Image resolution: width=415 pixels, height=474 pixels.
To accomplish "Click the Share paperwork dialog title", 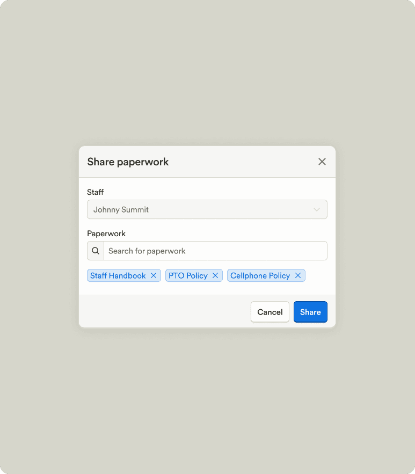I will [128, 162].
